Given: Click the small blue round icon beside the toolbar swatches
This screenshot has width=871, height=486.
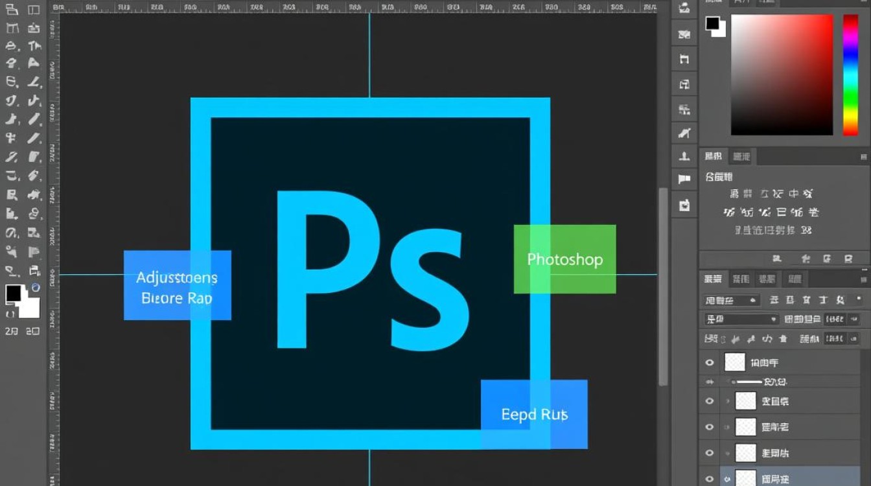Looking at the screenshot, I should click(x=36, y=287).
